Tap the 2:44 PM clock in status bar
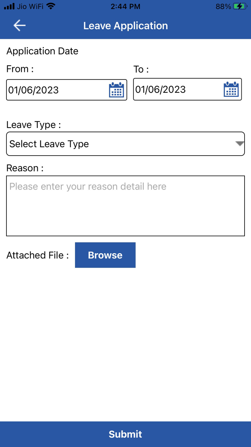 126,6
